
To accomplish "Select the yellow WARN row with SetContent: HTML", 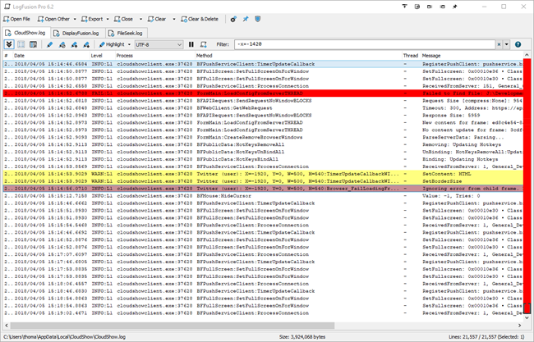I will click(263, 174).
